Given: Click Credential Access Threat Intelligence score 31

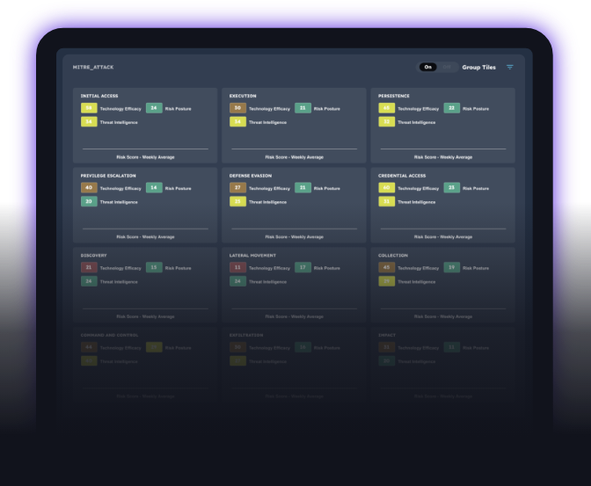Looking at the screenshot, I should tap(387, 201).
